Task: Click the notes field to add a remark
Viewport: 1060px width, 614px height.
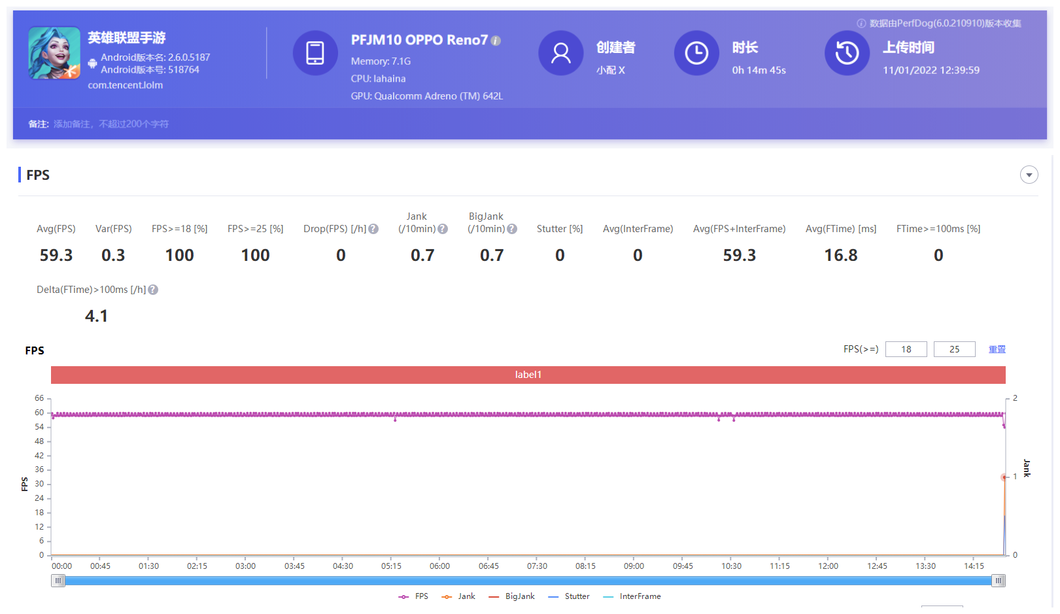Action: (x=111, y=124)
